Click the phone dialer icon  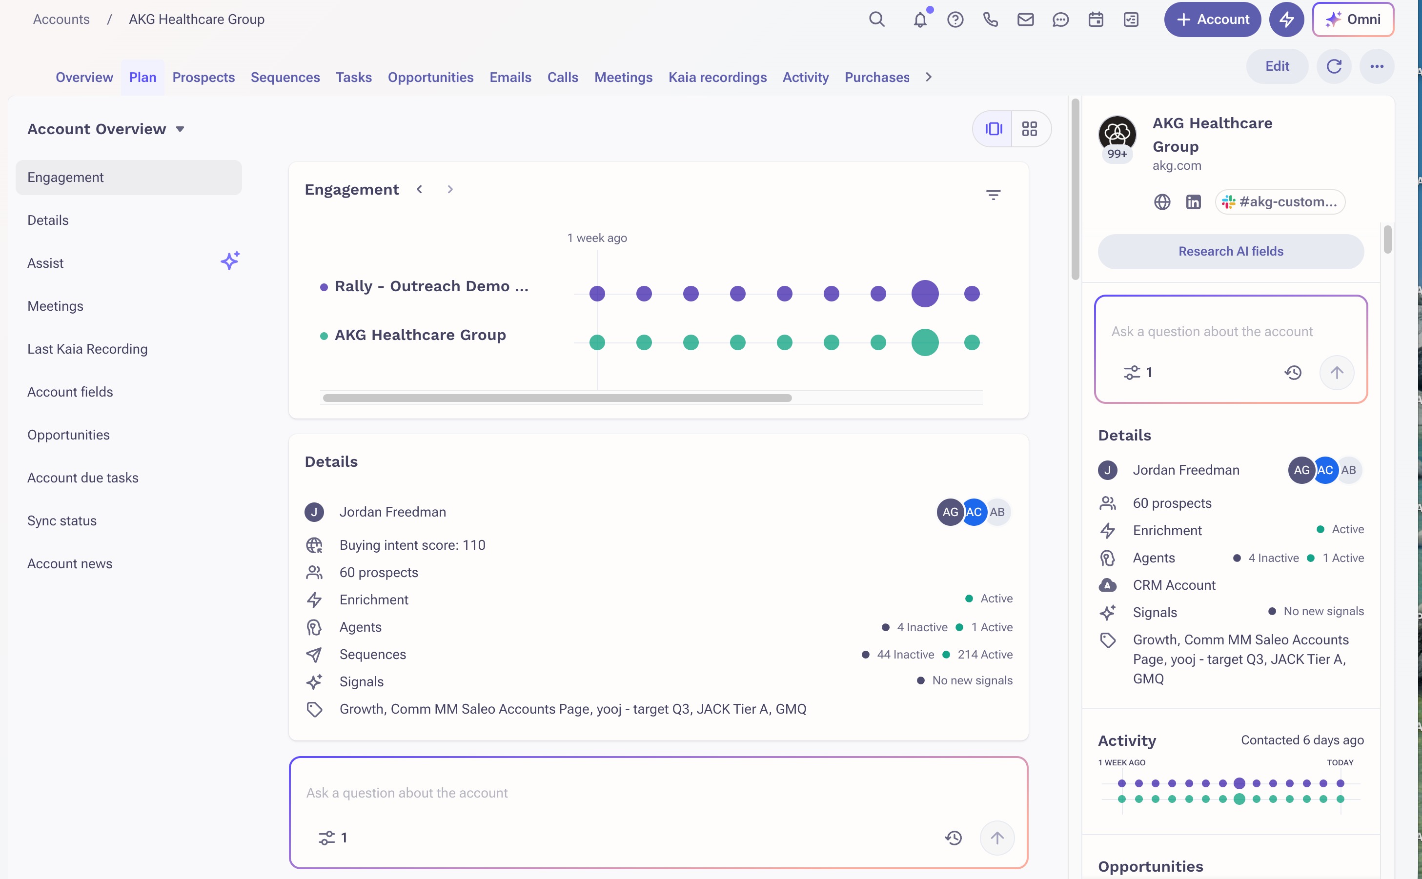point(990,20)
